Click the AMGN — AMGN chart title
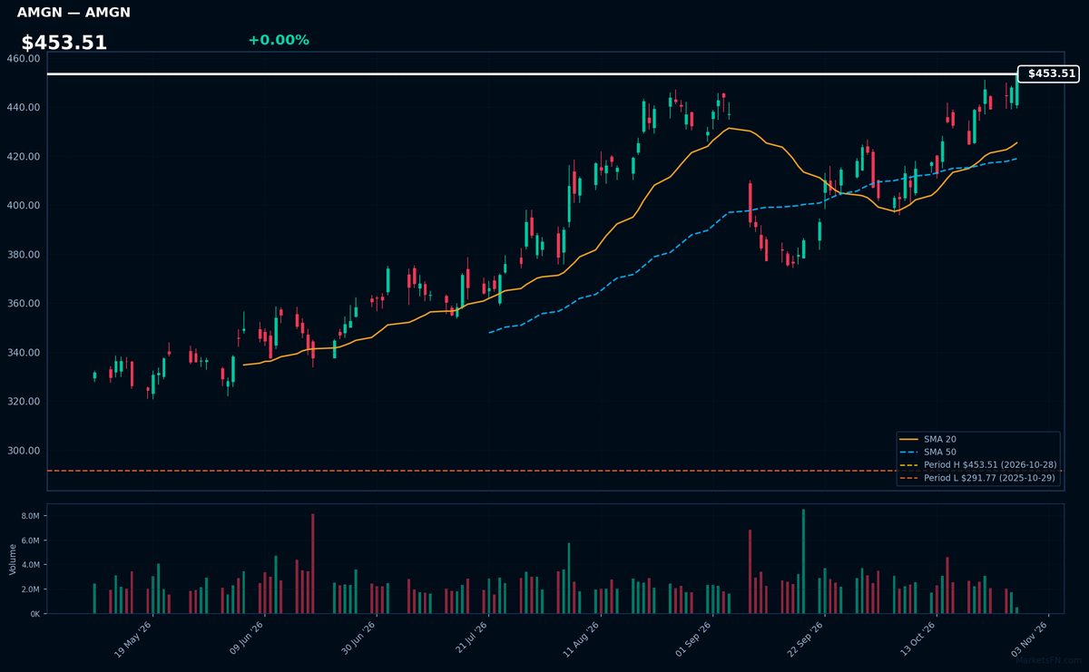Image resolution: width=1089 pixels, height=672 pixels. coord(74,13)
